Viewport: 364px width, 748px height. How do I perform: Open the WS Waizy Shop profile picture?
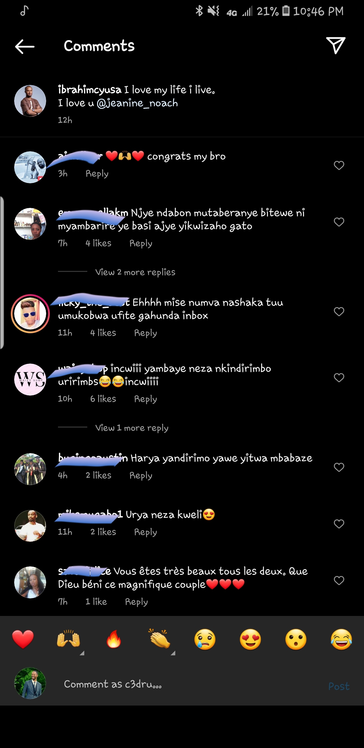pyautogui.click(x=30, y=379)
